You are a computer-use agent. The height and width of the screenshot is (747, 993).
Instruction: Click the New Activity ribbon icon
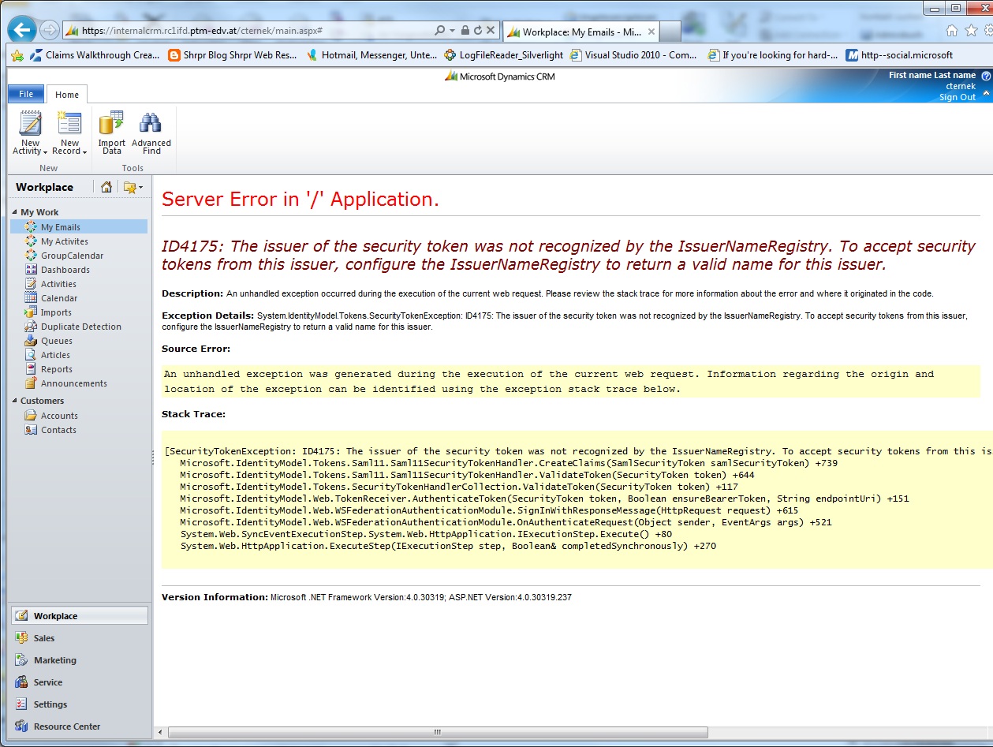coord(30,123)
